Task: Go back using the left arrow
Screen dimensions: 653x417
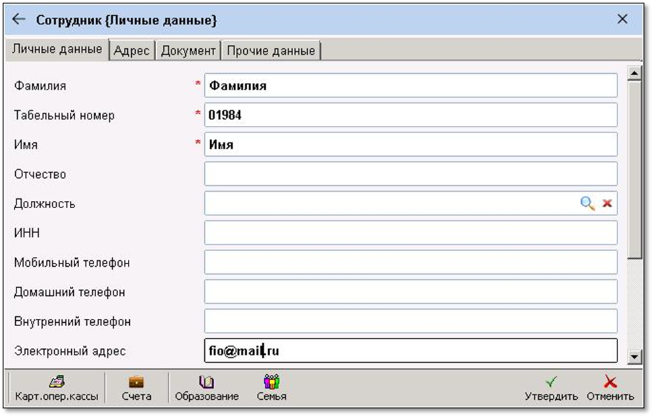Action: click(18, 20)
